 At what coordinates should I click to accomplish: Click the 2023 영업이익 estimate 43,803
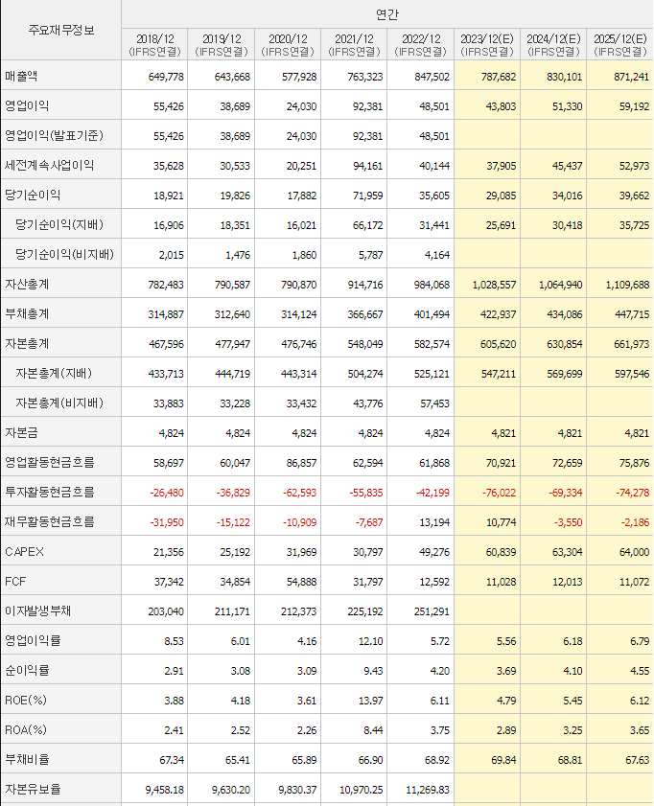click(x=501, y=106)
